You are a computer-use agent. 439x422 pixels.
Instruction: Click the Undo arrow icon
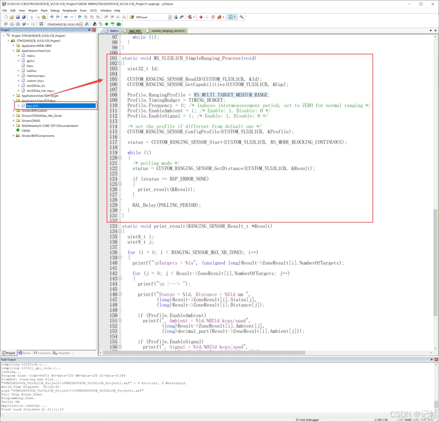pyautogui.click(x=52, y=17)
